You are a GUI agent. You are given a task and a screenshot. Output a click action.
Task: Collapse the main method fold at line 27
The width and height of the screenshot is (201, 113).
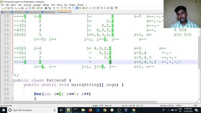pos(13,85)
